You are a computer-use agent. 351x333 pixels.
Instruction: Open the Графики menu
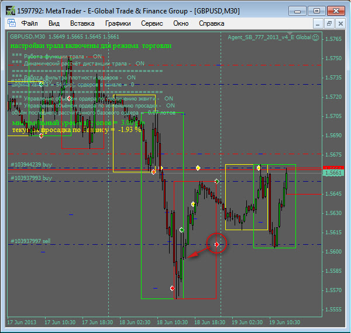(118, 23)
